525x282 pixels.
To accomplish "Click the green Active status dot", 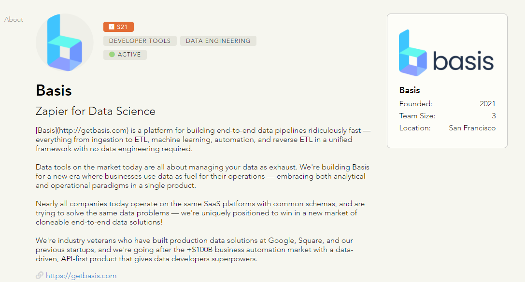I will coord(112,55).
